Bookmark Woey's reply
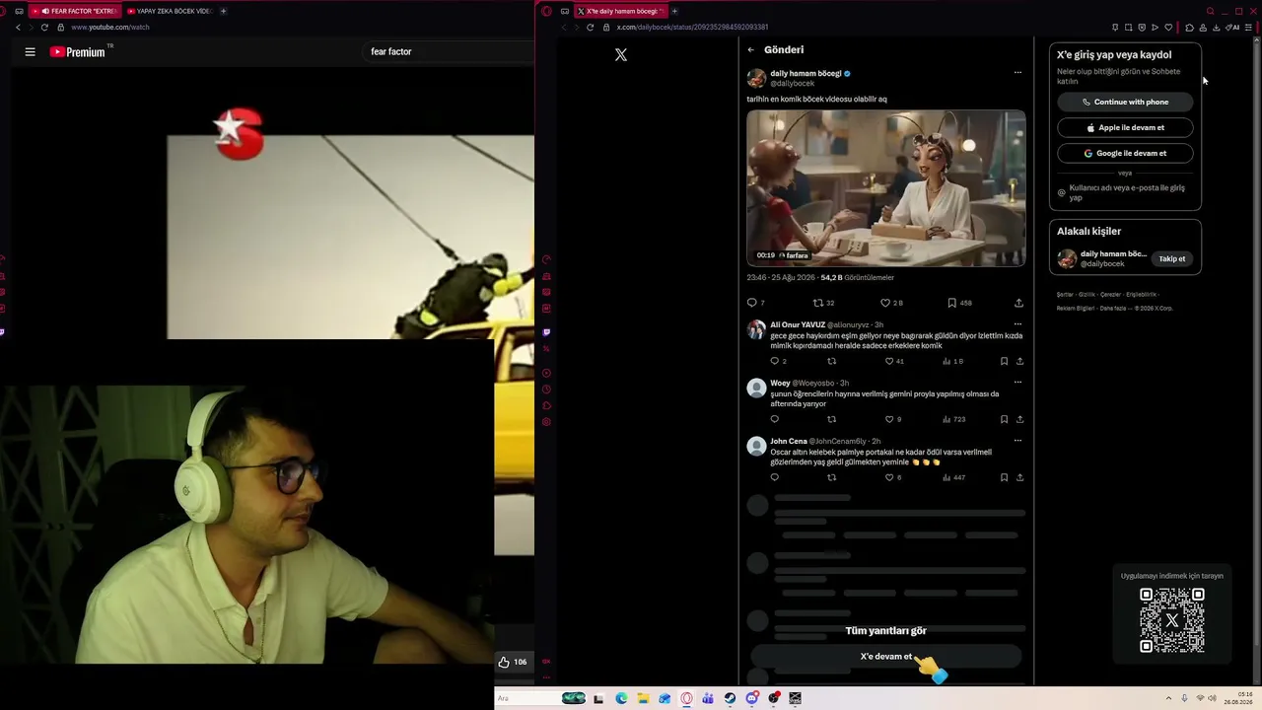The image size is (1262, 710). pyautogui.click(x=1004, y=419)
